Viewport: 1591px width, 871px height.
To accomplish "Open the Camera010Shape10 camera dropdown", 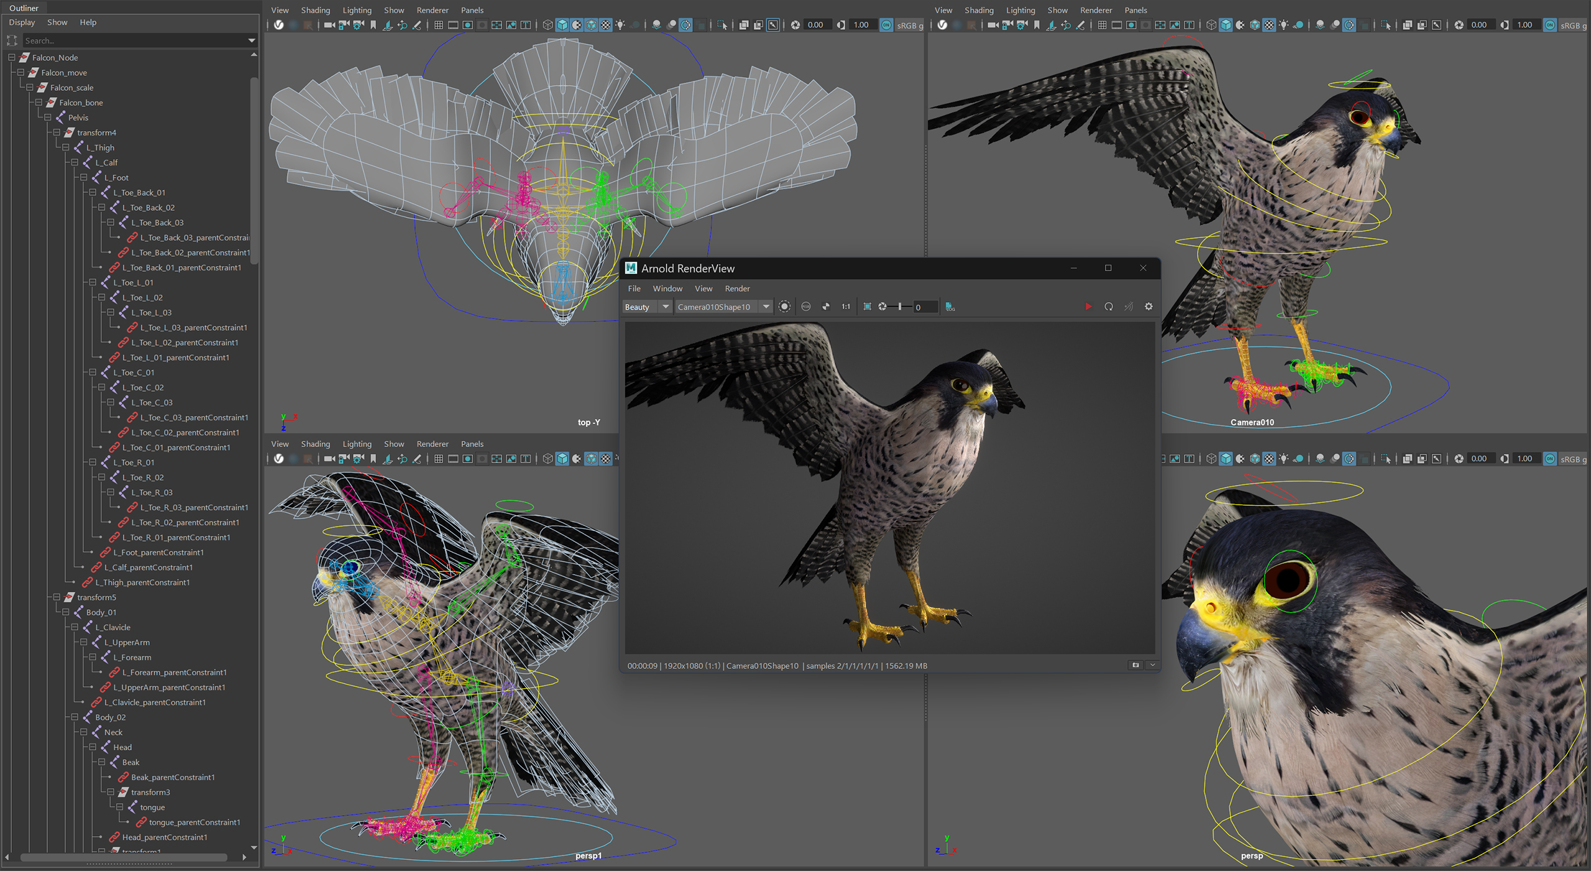I will click(723, 306).
